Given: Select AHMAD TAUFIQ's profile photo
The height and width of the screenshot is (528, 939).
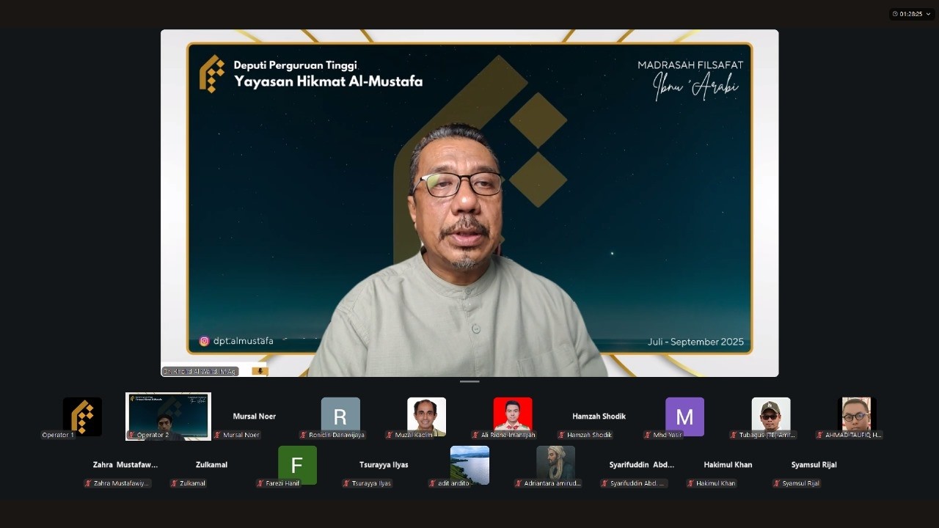Looking at the screenshot, I should (x=857, y=417).
